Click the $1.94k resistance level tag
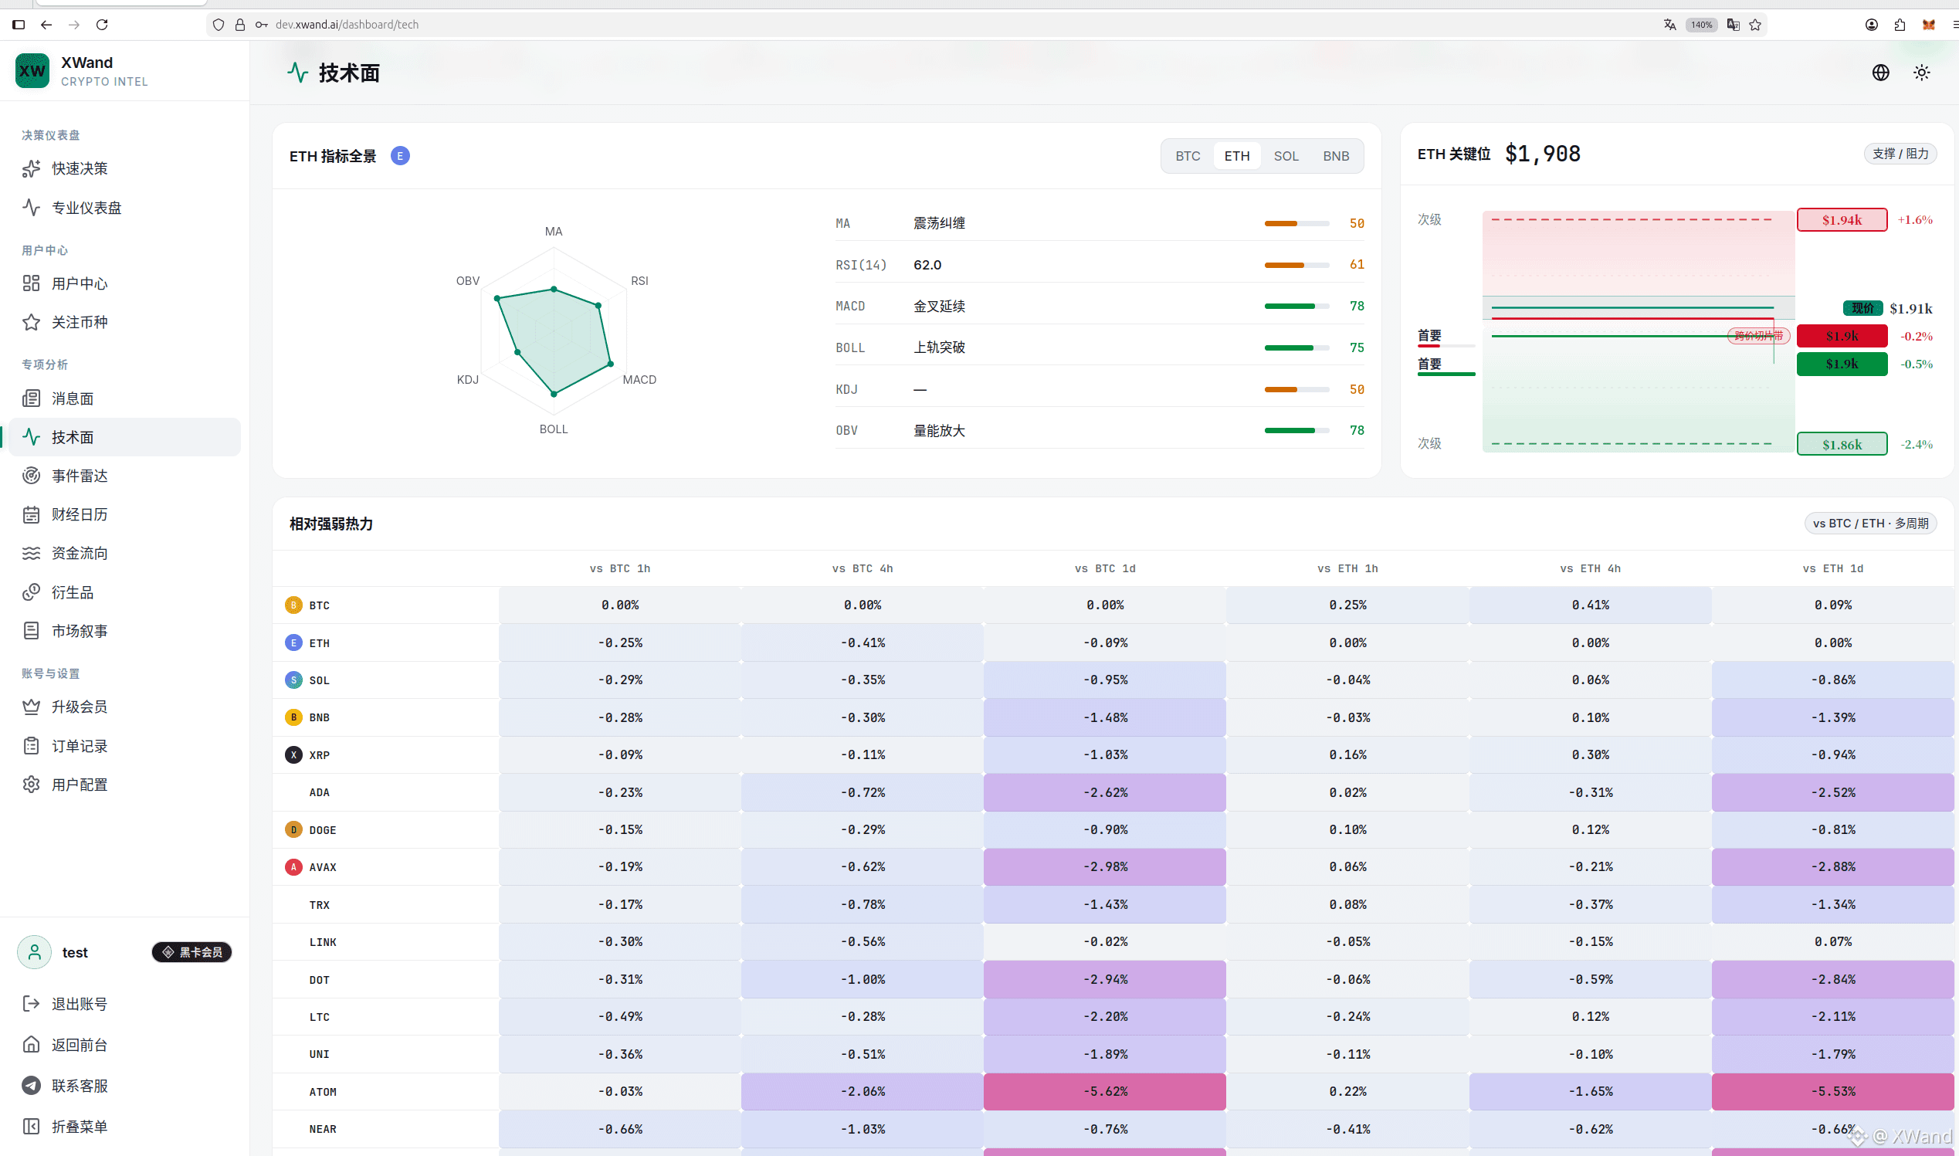 [x=1842, y=219]
